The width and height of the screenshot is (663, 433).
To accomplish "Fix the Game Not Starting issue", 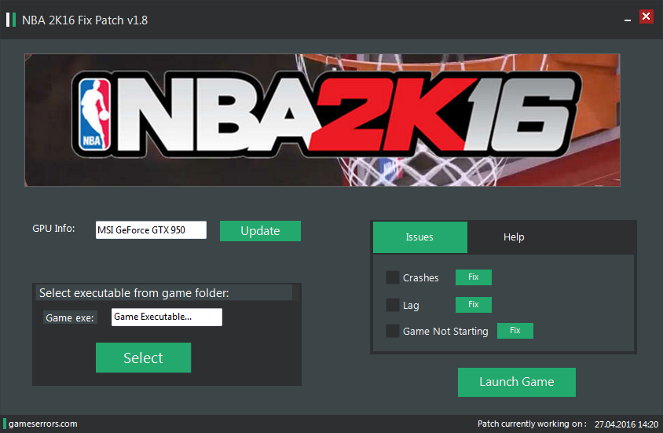I will tap(515, 331).
